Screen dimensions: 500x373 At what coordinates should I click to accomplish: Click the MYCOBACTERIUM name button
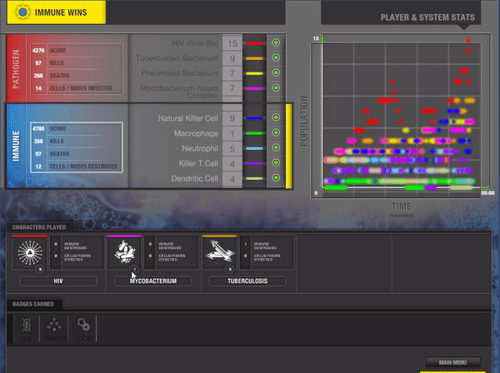tap(153, 281)
